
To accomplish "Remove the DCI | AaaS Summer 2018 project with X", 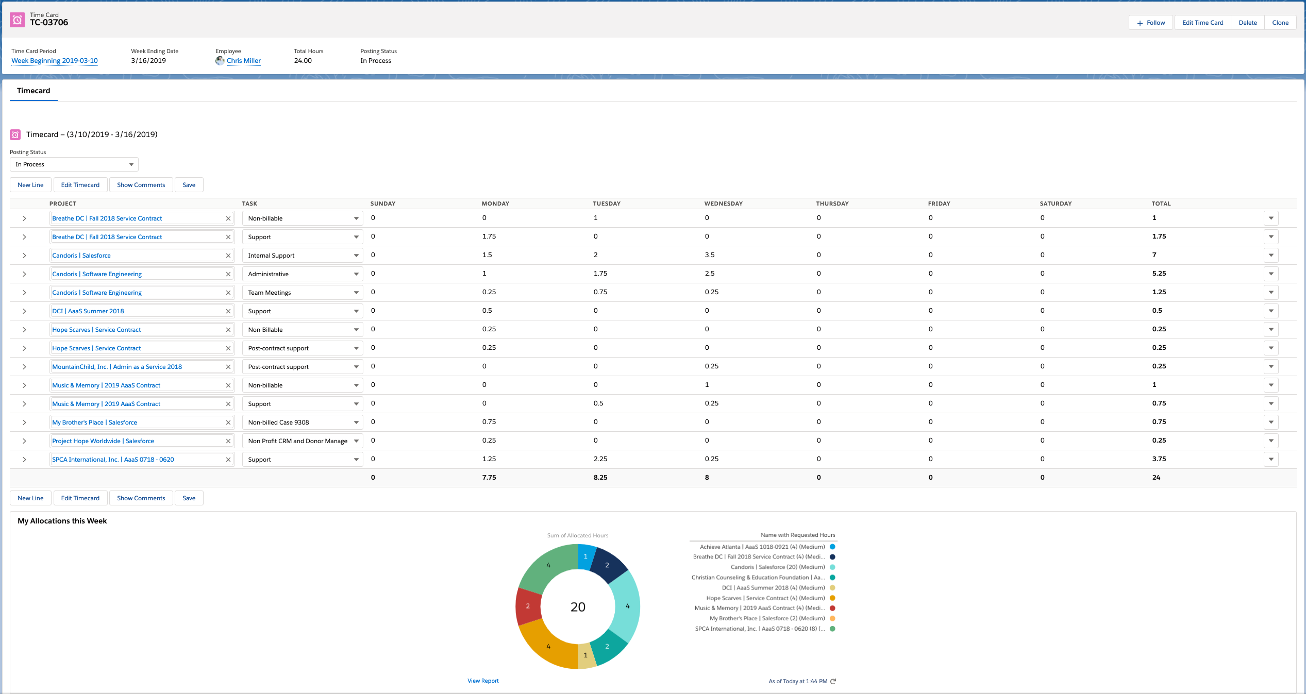I will tap(228, 311).
